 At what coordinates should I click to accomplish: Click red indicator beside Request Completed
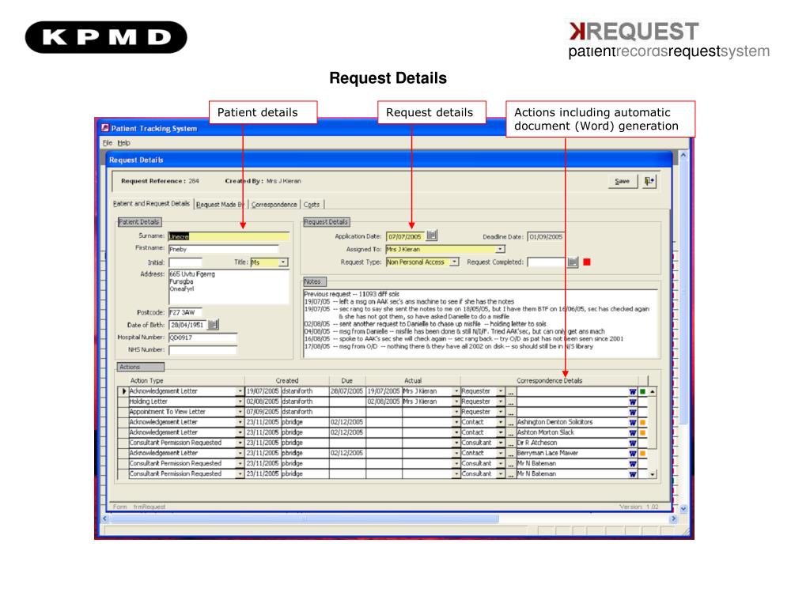pos(587,262)
